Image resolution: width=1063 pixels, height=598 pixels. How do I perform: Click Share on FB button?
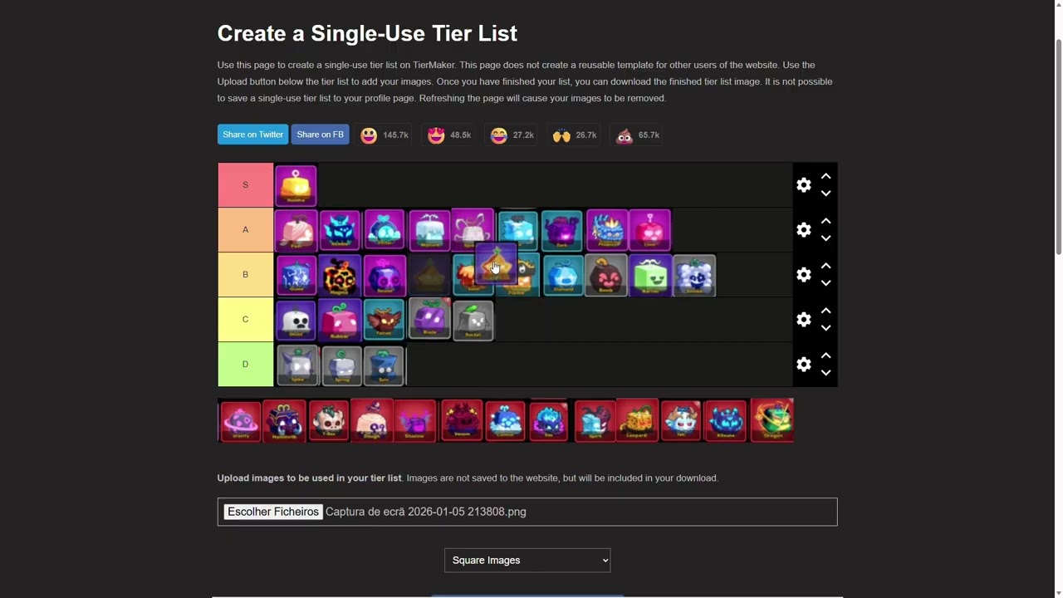pyautogui.click(x=320, y=135)
